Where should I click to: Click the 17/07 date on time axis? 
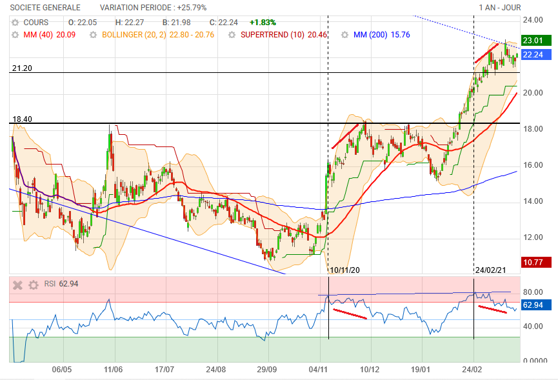coord(164,369)
